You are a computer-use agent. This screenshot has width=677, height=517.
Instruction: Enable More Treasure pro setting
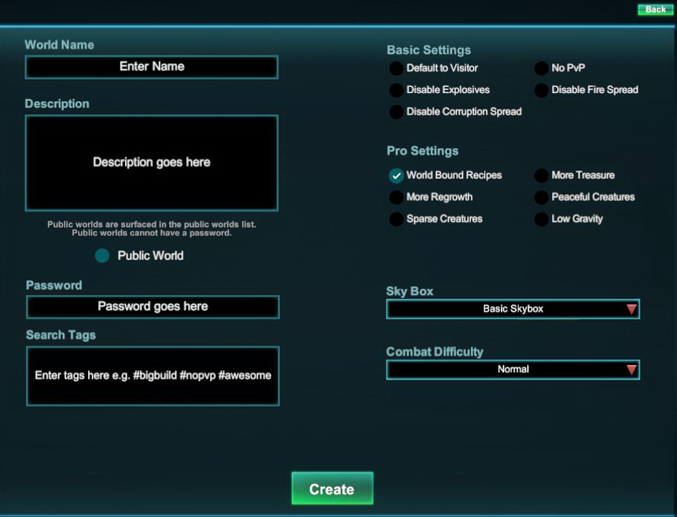[541, 176]
